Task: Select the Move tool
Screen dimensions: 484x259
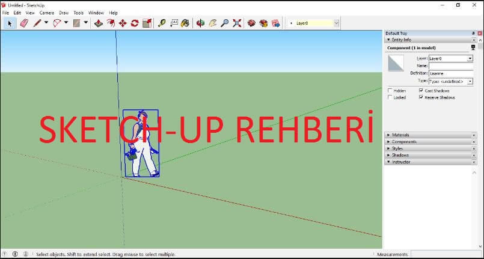Action: pos(123,23)
